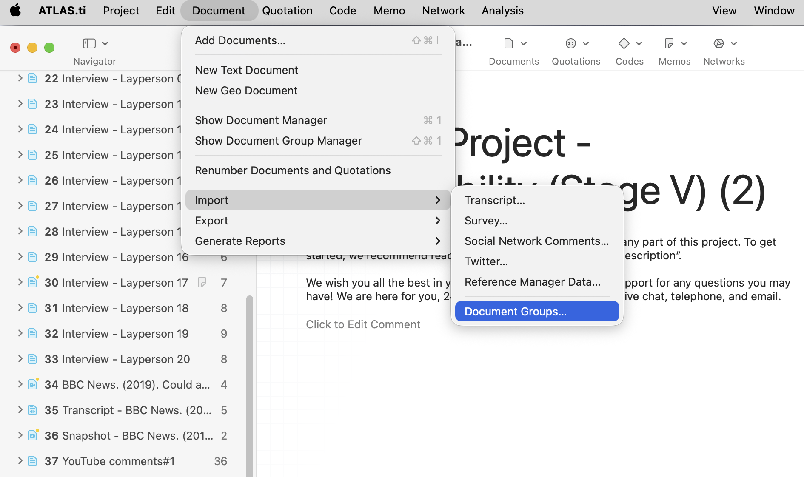Open Documents toolbar dropdown arrow

pos(524,43)
